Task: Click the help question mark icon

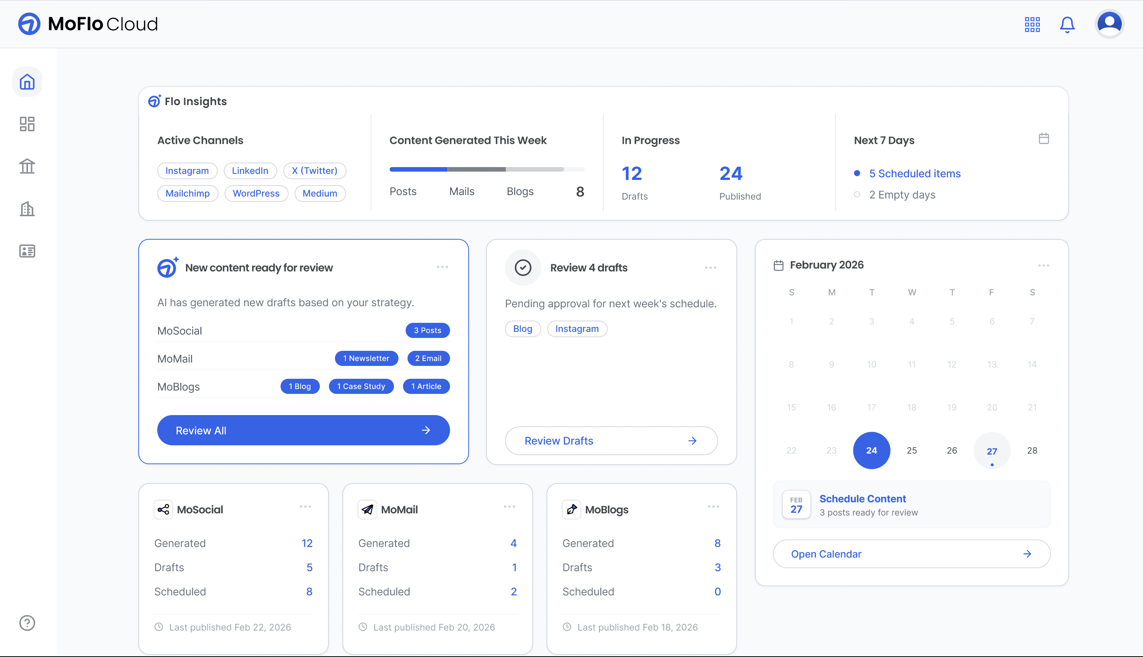Action: click(27, 623)
